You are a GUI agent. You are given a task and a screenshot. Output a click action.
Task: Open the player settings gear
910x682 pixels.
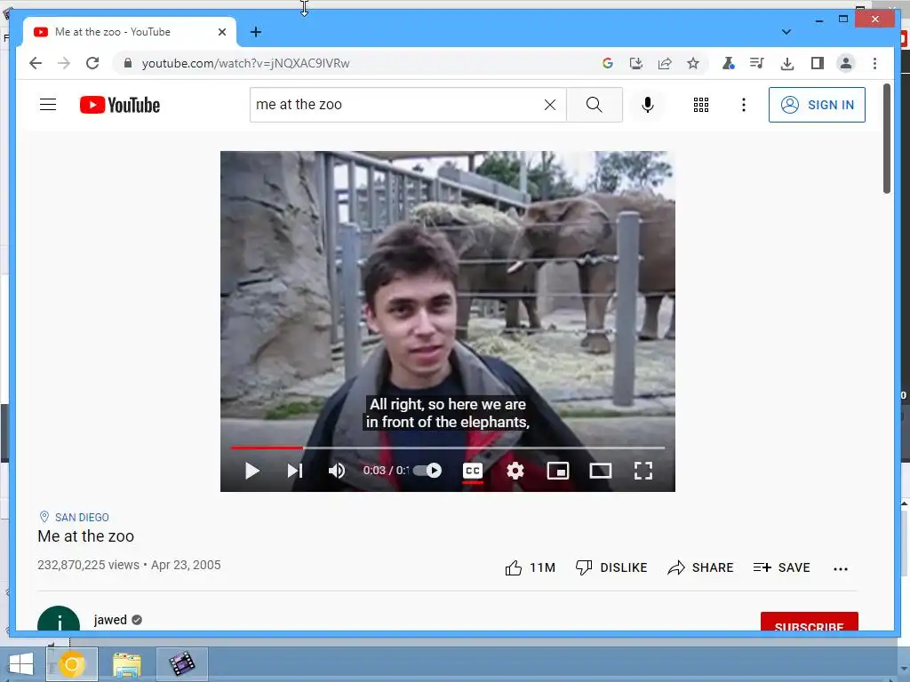tap(515, 471)
